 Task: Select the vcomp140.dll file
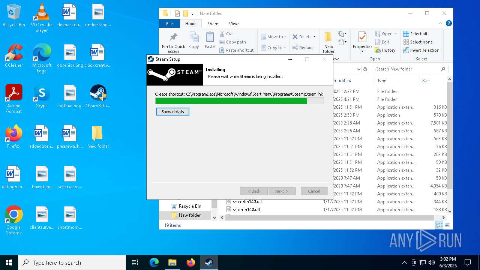[243, 210]
